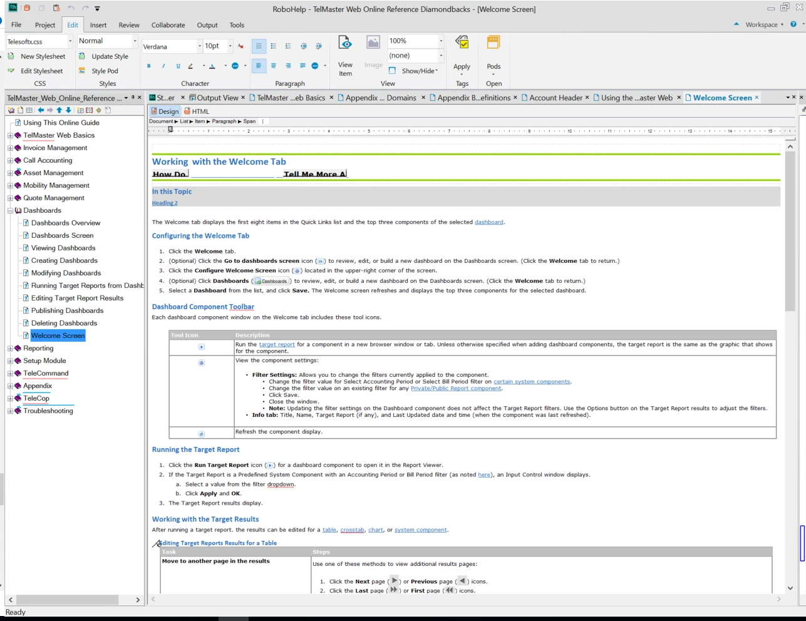Open the Heading 2 link under In this Topic

click(165, 203)
